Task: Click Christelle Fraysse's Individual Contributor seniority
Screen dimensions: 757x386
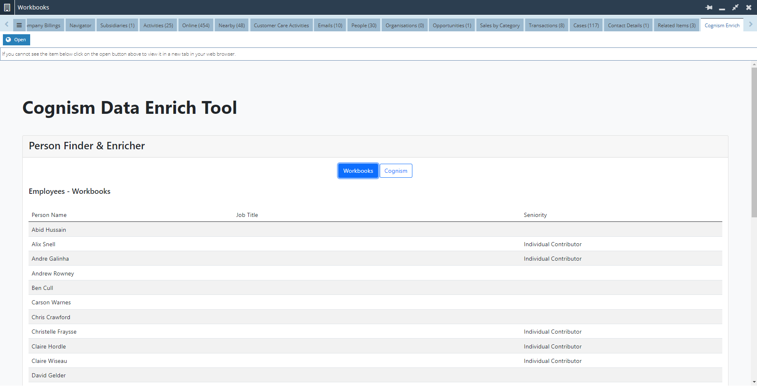Action: click(x=552, y=332)
